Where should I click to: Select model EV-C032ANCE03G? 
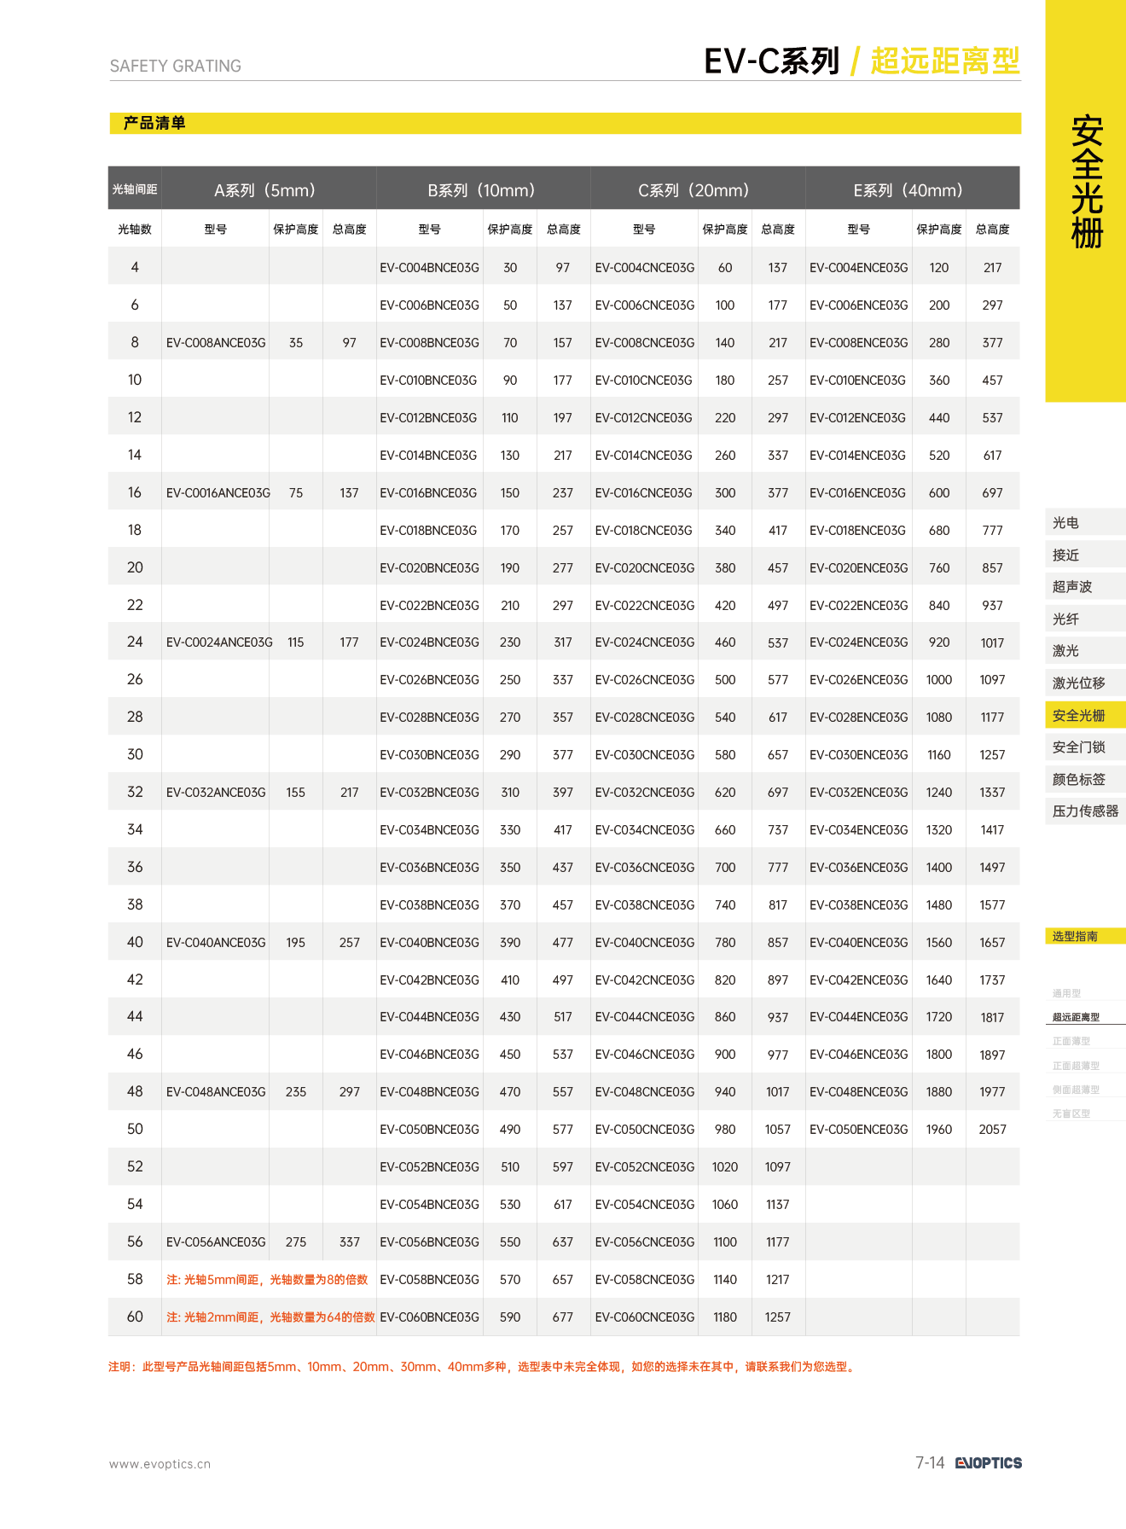pyautogui.click(x=216, y=793)
